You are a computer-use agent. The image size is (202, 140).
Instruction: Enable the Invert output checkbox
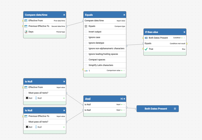[x=86, y=32]
